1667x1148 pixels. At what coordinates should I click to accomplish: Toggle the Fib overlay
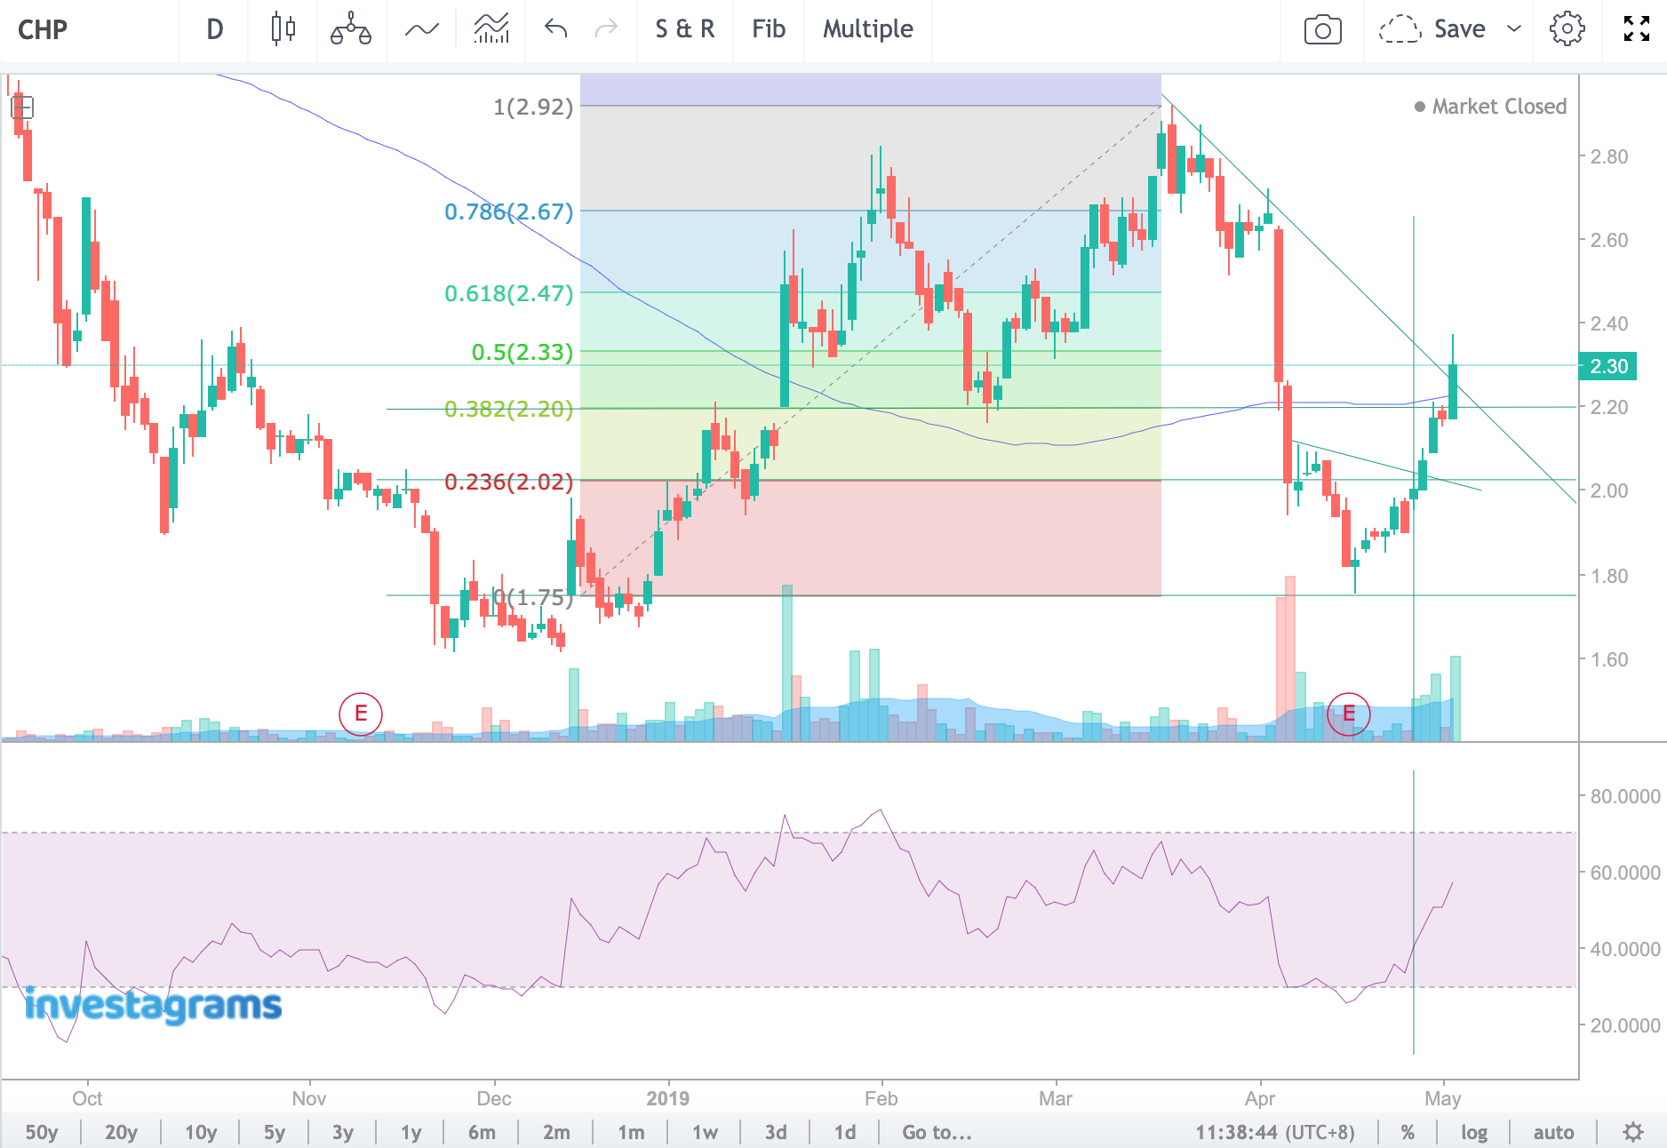769,29
